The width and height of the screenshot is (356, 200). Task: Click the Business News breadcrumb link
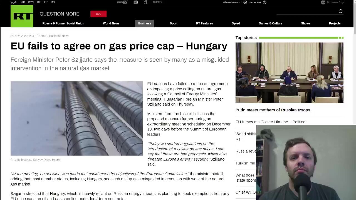pyautogui.click(x=59, y=36)
